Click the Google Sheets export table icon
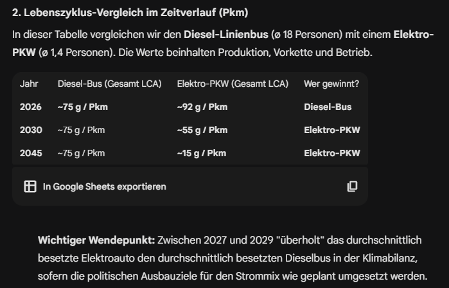The image size is (449, 288). click(x=30, y=186)
